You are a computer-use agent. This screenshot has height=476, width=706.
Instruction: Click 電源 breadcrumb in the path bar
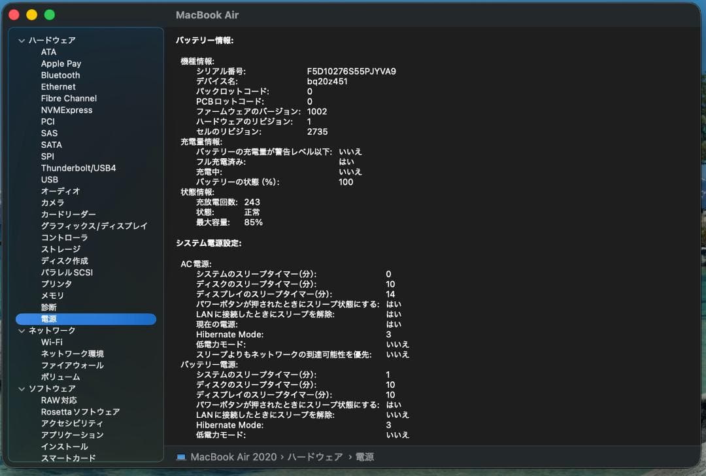[365, 457]
